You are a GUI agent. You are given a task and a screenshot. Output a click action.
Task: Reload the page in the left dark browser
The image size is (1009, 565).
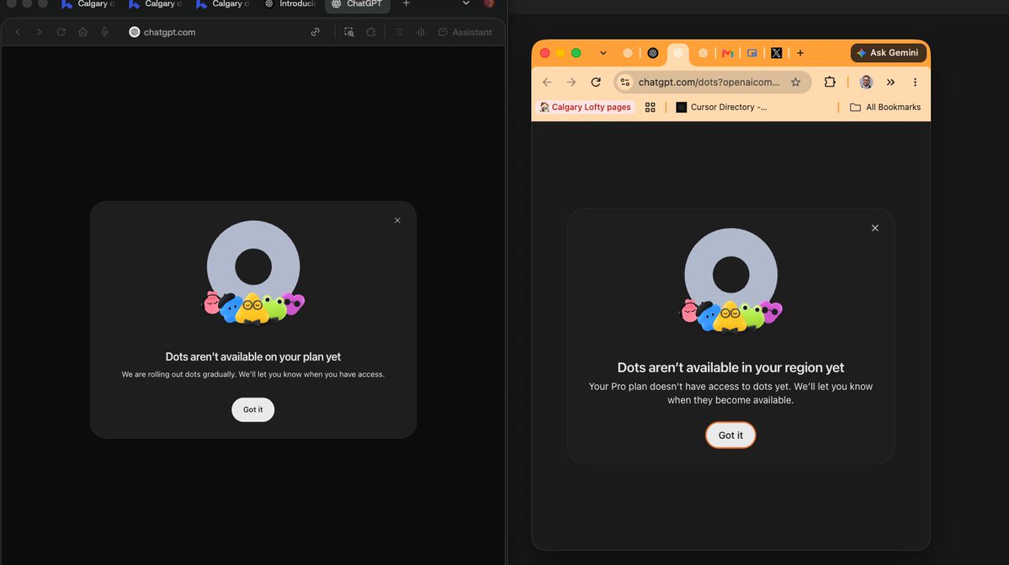pyautogui.click(x=61, y=32)
